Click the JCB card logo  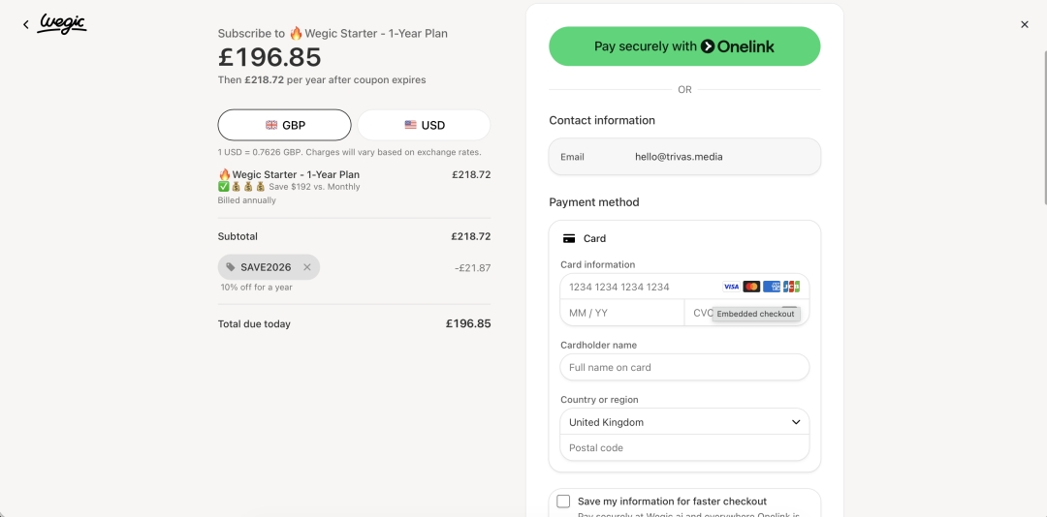click(791, 287)
